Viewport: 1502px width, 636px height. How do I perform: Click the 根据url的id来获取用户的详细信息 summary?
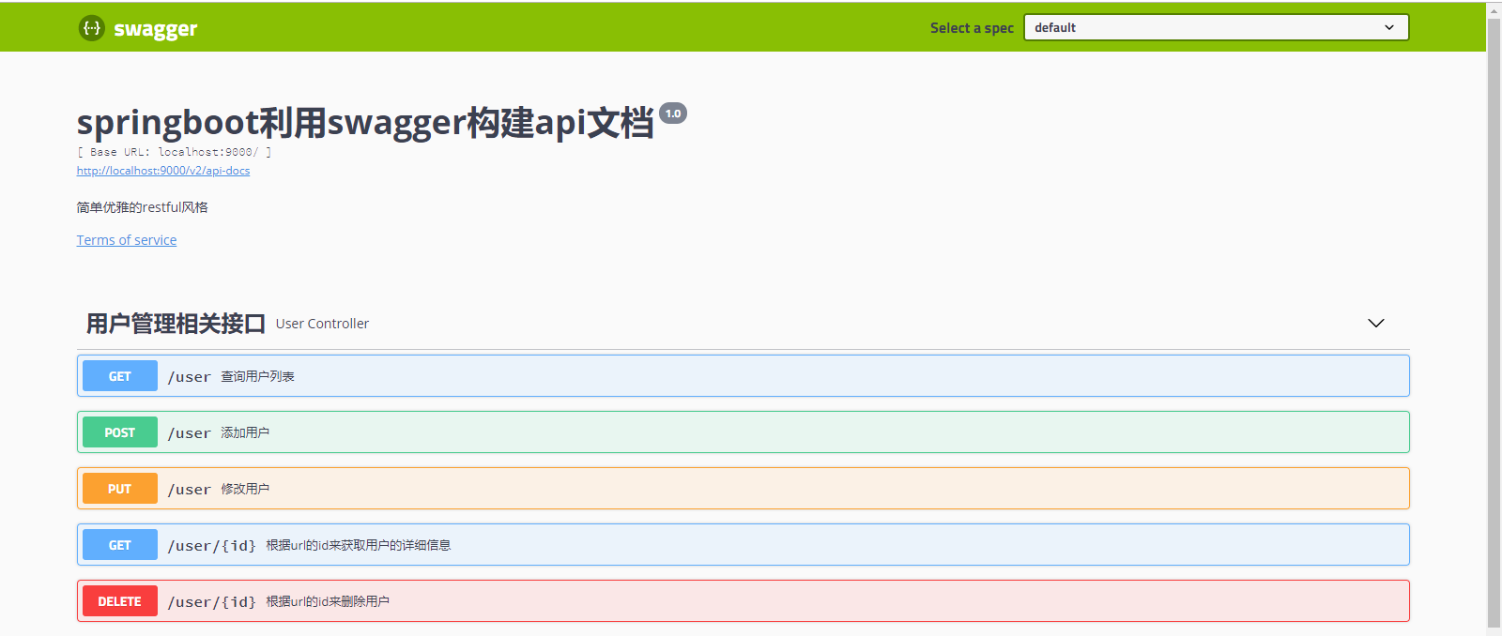pos(359,545)
